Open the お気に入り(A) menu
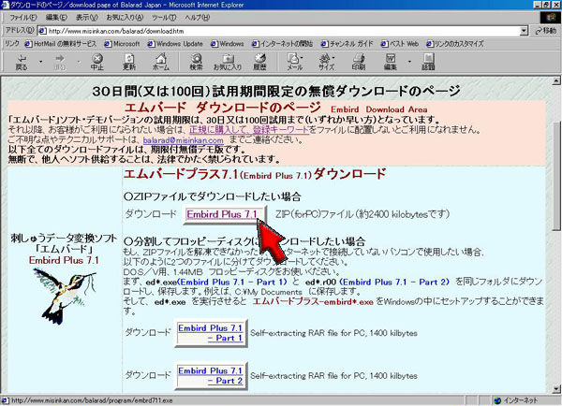The image size is (562, 406). click(x=125, y=17)
